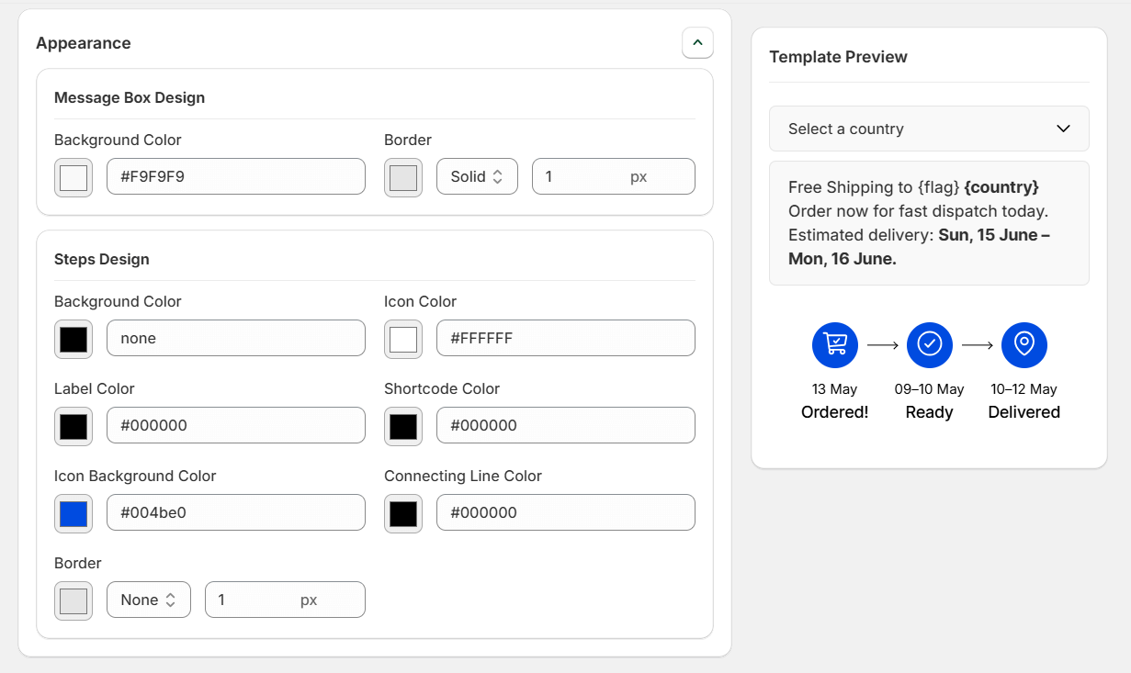This screenshot has height=673, width=1131.
Task: Open the Solid border style dropdown
Action: [477, 176]
